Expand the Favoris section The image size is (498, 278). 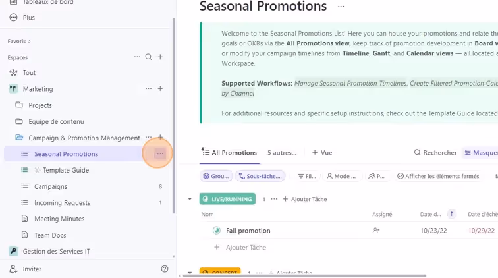pos(20,41)
